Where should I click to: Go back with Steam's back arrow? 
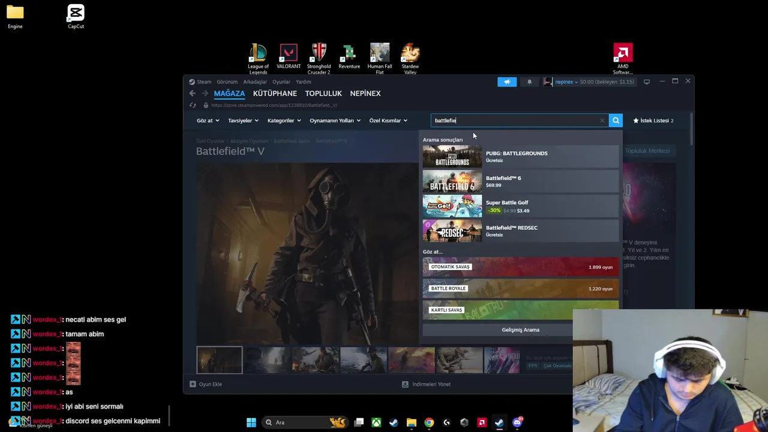(192, 93)
